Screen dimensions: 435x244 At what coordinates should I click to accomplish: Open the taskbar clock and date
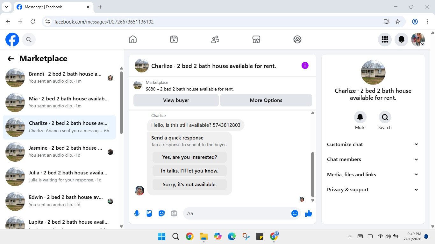pos(412,236)
